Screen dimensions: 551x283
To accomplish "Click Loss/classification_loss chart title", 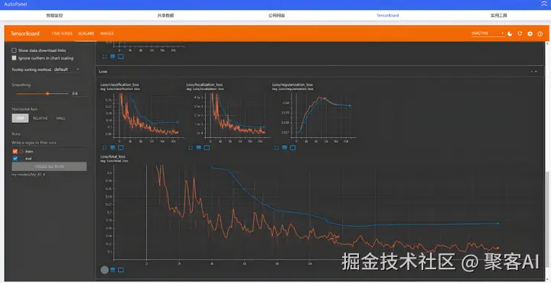I will coord(120,85).
